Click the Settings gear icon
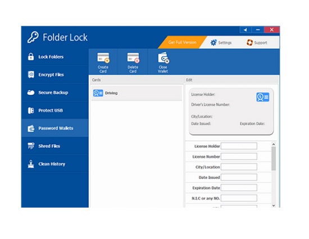 point(213,43)
